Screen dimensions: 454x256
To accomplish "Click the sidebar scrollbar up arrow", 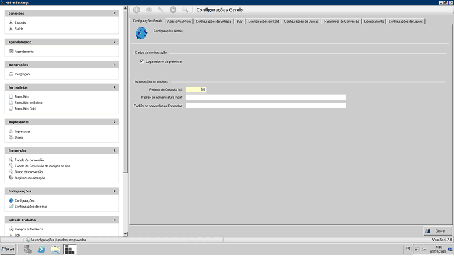I will [125, 8].
